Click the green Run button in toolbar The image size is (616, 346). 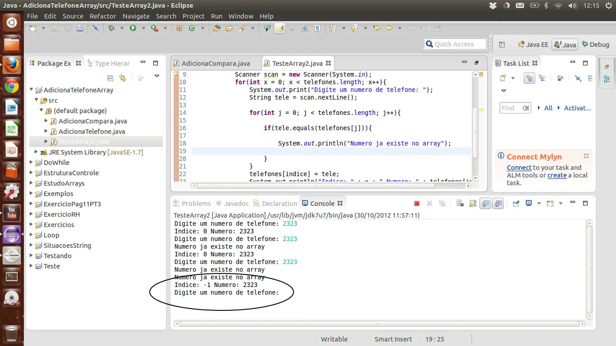133,28
